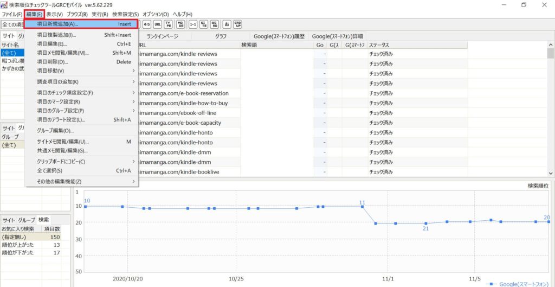
Task: Open グループ編集(O) menu entry
Action: coord(81,130)
